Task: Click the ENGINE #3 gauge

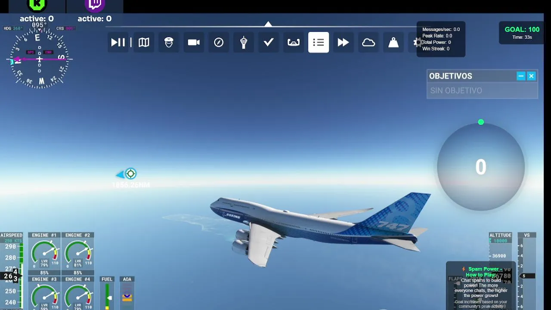Action: click(x=44, y=293)
